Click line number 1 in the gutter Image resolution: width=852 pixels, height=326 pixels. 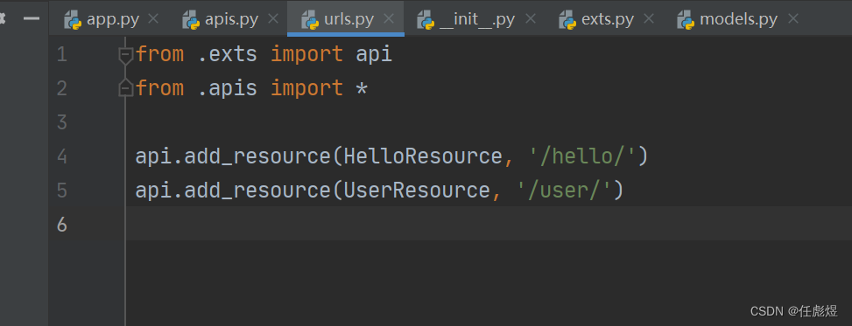pyautogui.click(x=61, y=54)
